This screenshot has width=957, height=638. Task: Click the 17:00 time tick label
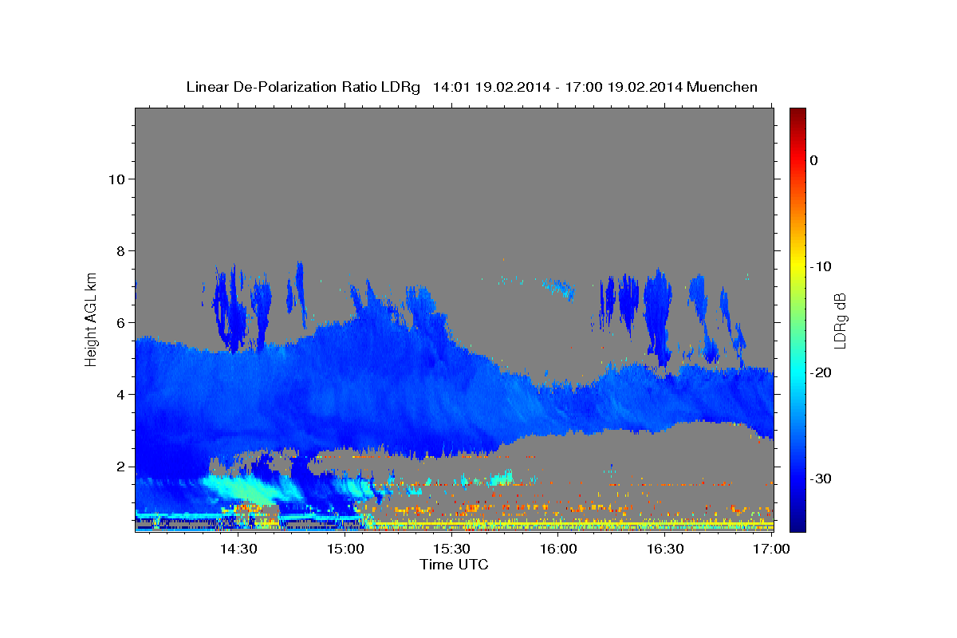772,549
